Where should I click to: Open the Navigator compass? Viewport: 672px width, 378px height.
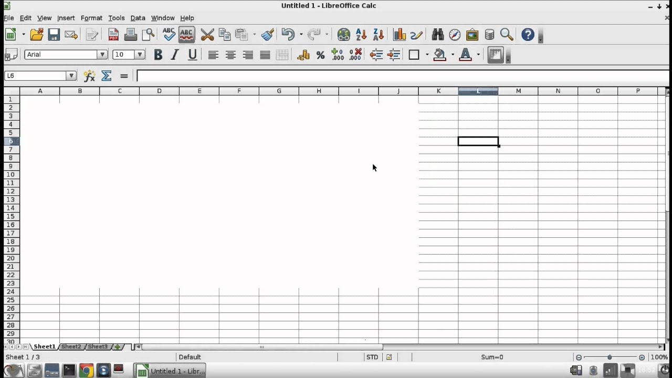pyautogui.click(x=455, y=35)
